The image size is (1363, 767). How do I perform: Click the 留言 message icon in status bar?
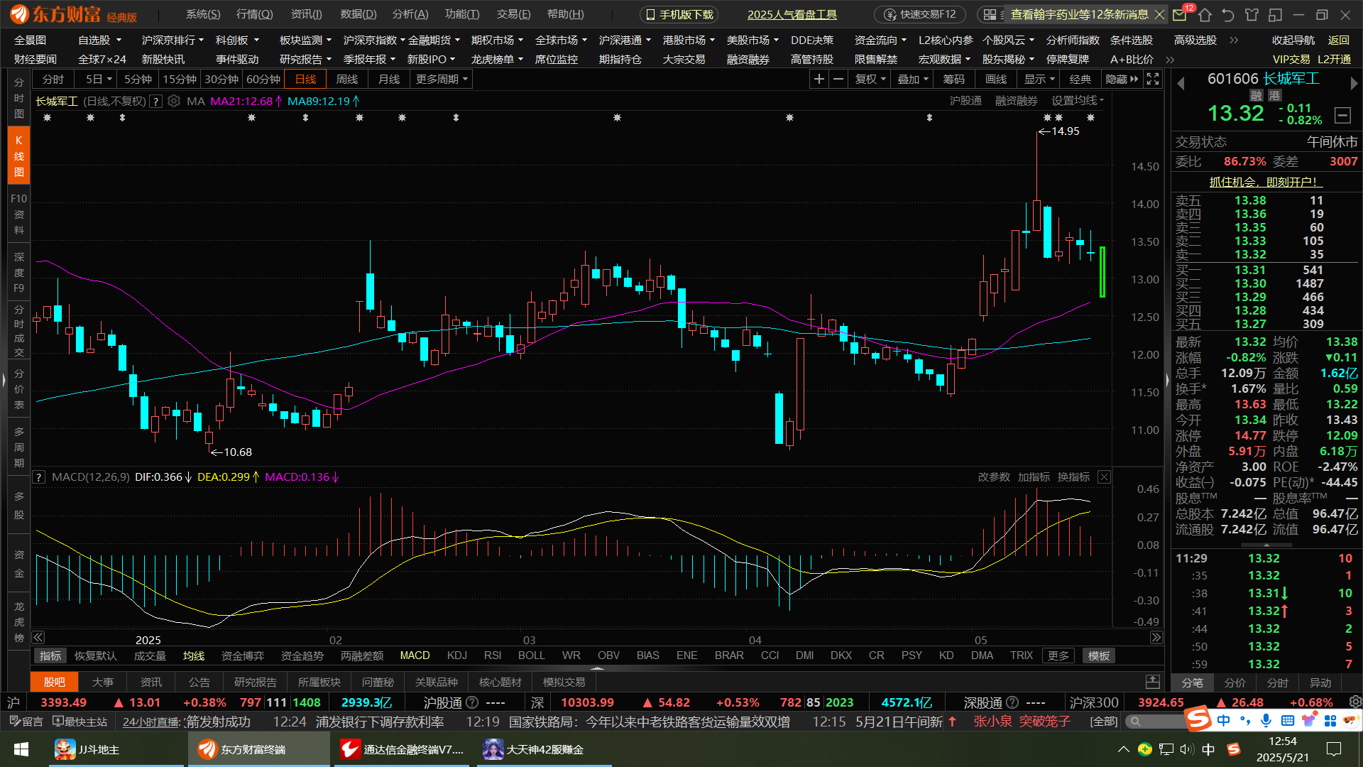[x=26, y=722]
